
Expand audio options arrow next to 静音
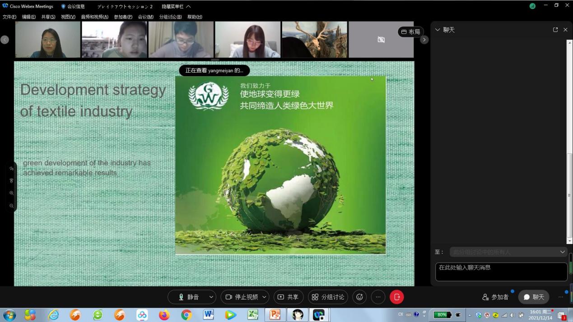(211, 297)
